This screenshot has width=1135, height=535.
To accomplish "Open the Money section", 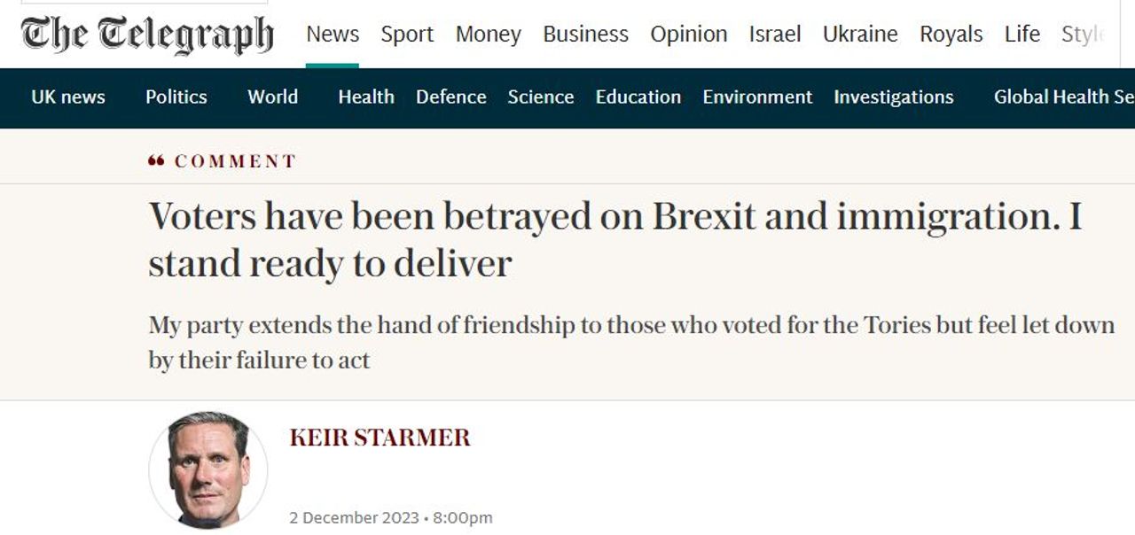I will point(488,35).
